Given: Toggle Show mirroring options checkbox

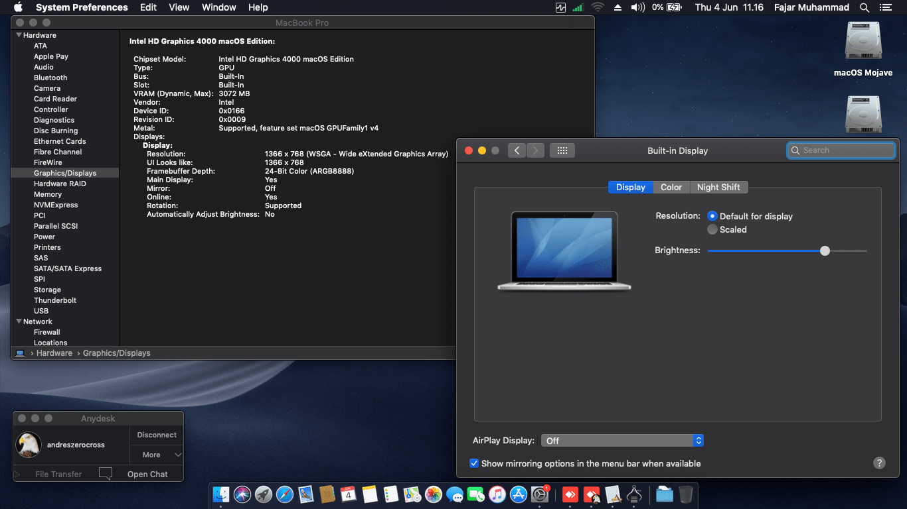Looking at the screenshot, I should tap(474, 463).
